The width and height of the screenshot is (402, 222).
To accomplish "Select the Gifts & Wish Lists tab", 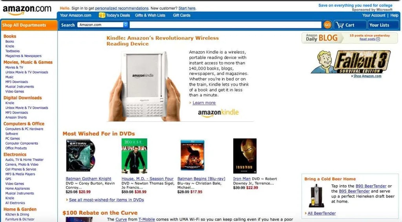I will pyautogui.click(x=150, y=15).
